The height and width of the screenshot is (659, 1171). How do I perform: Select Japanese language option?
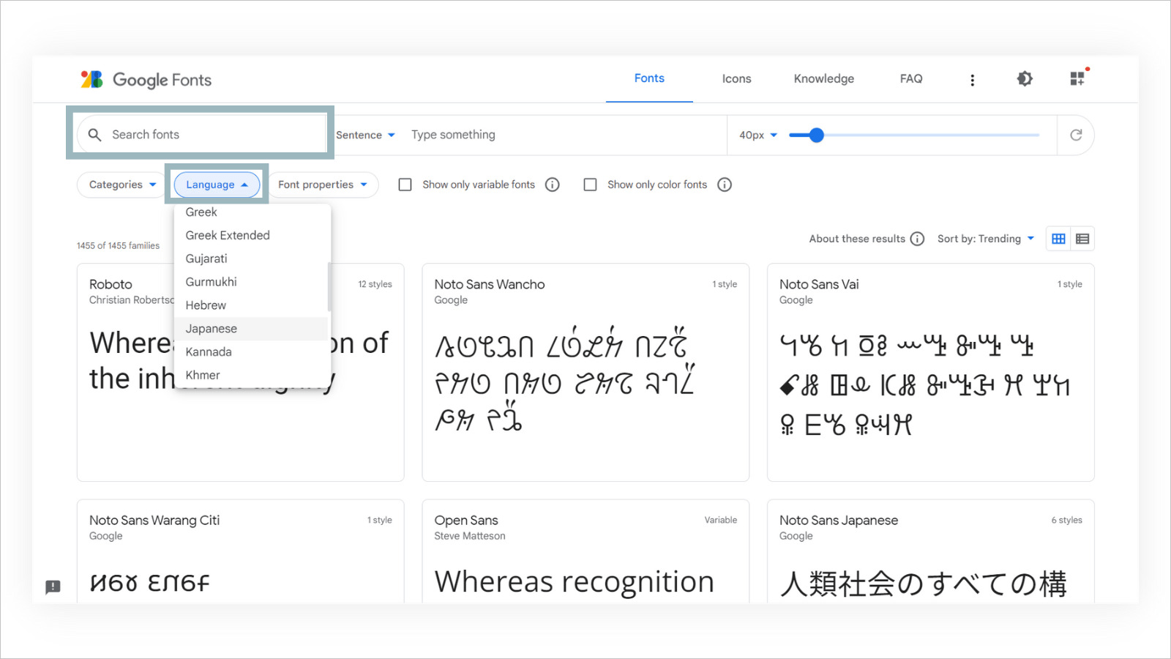pyautogui.click(x=251, y=329)
